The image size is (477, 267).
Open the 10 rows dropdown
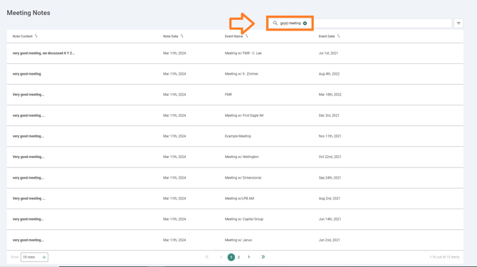(34, 257)
